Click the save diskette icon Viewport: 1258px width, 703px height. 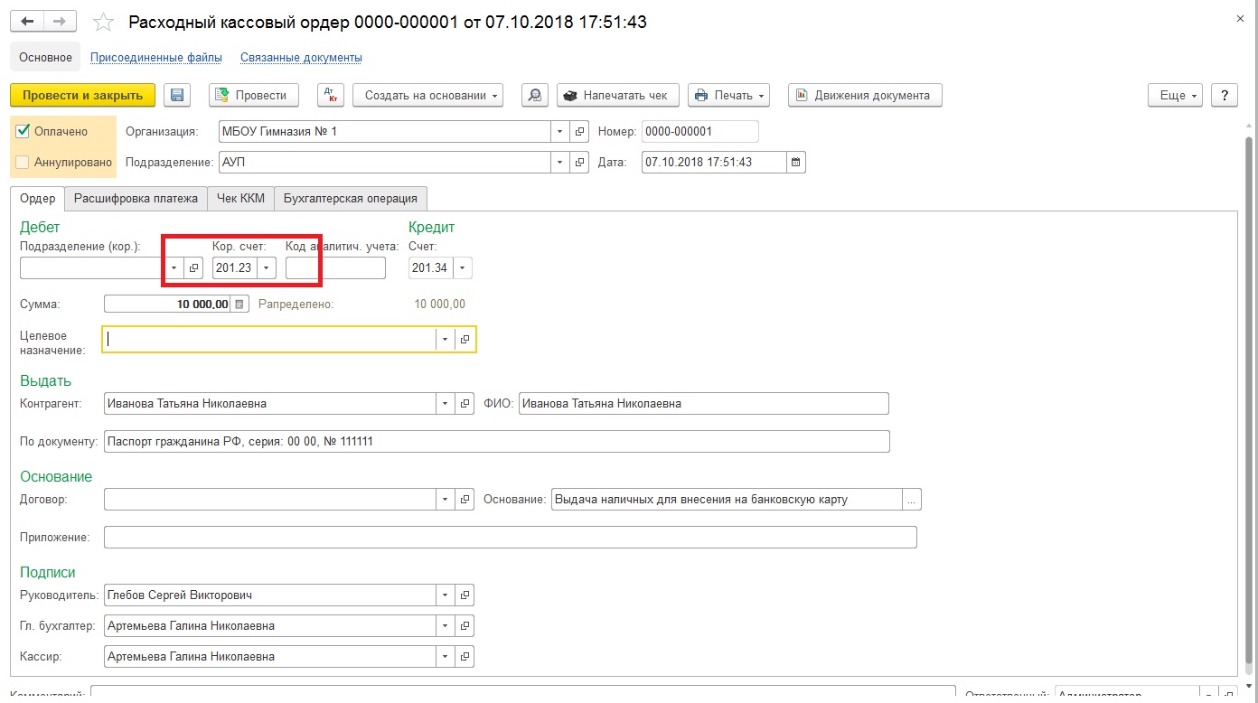[x=177, y=95]
